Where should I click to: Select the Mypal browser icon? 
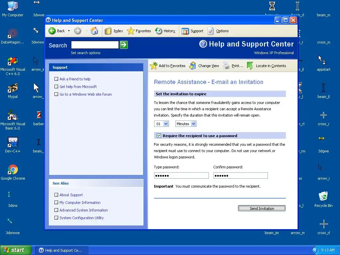tap(13, 91)
